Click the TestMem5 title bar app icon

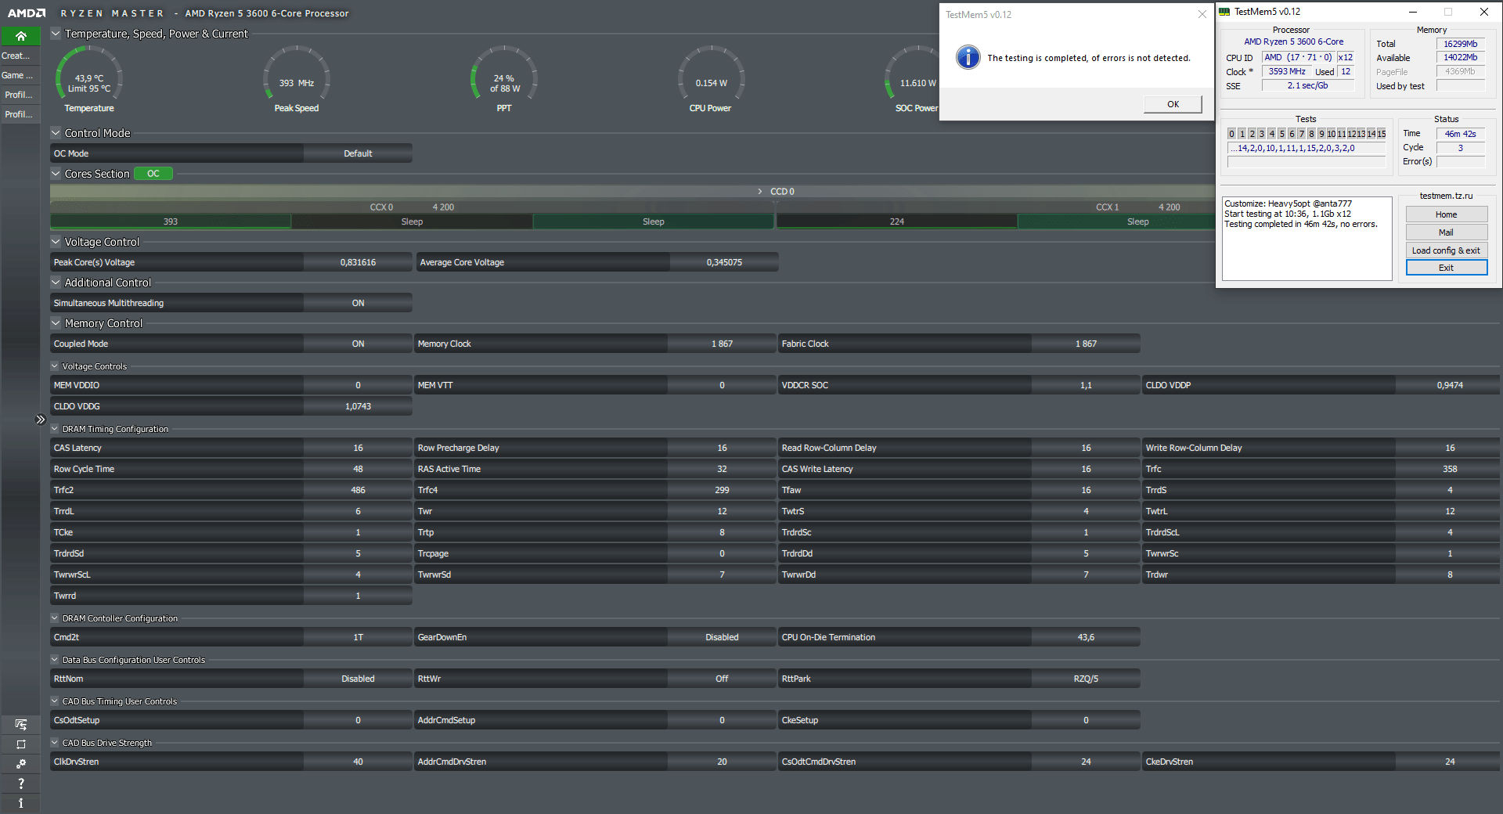tap(1225, 12)
